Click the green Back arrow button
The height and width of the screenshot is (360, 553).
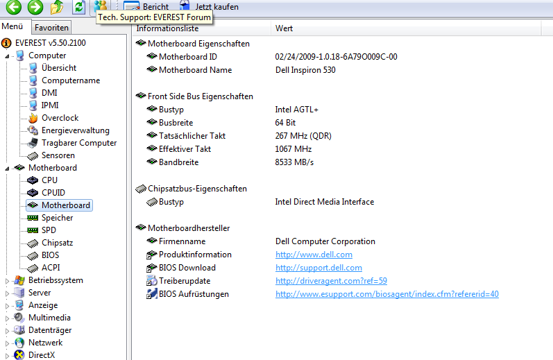click(14, 7)
